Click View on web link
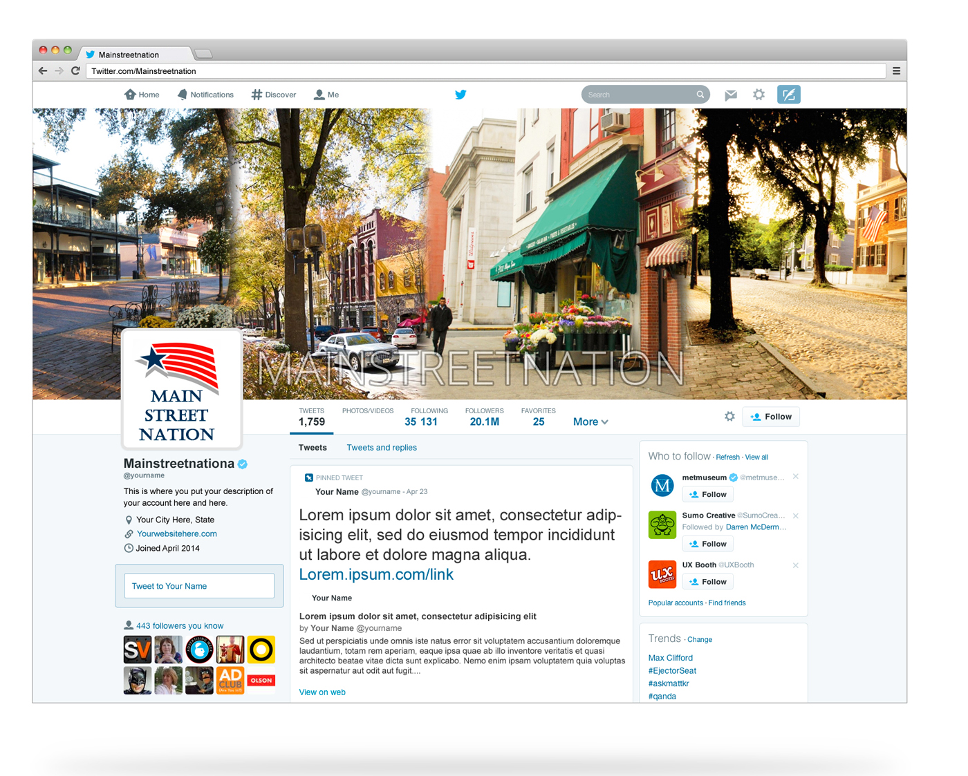 pos(322,692)
